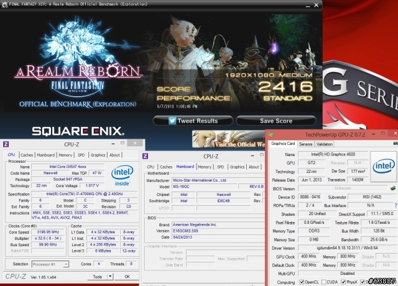
Task: Click the Tools button in CPU-Z
Action: [x=98, y=276]
